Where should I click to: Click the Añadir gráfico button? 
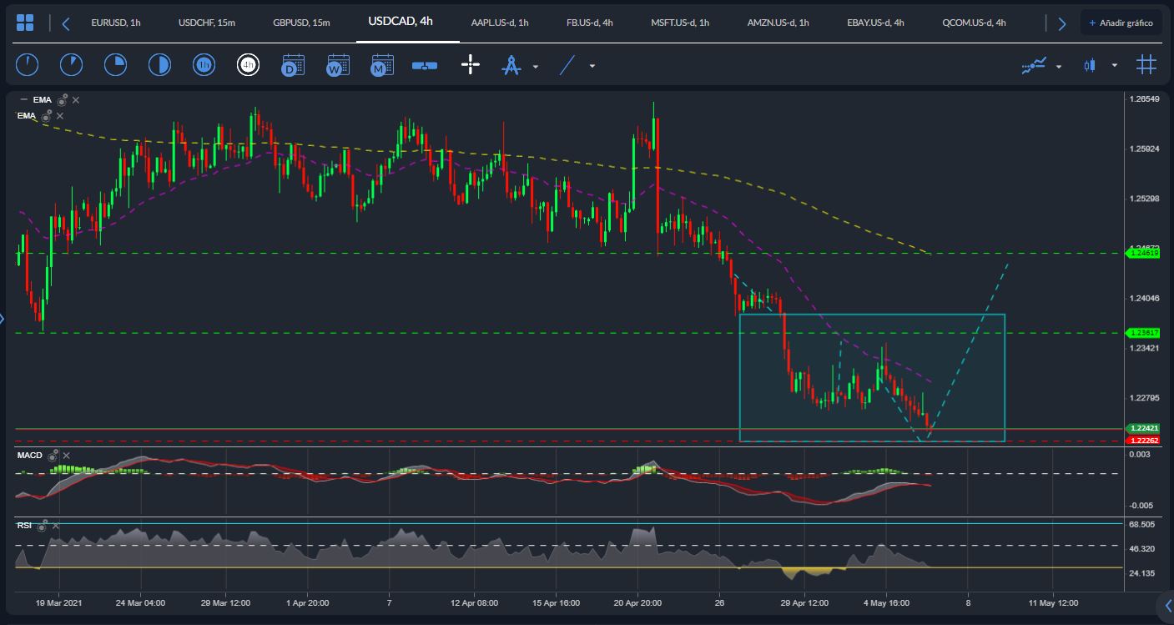click(1121, 23)
